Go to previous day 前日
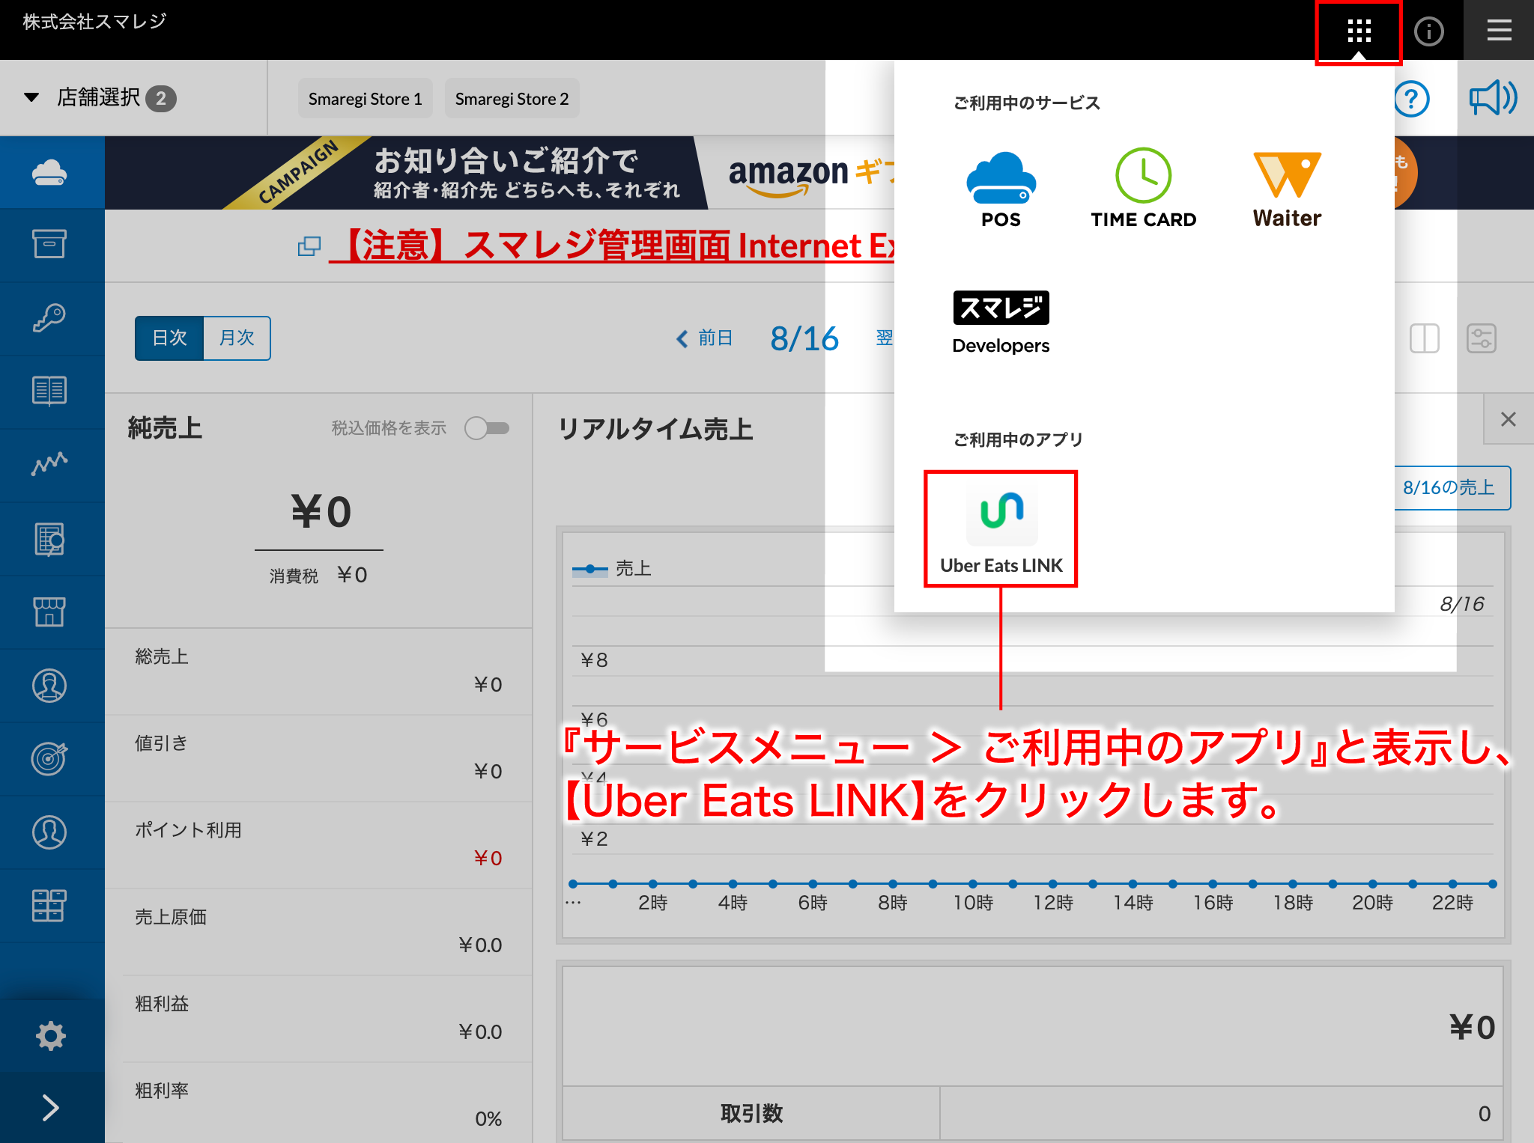Viewport: 1534px width, 1143px height. point(704,338)
